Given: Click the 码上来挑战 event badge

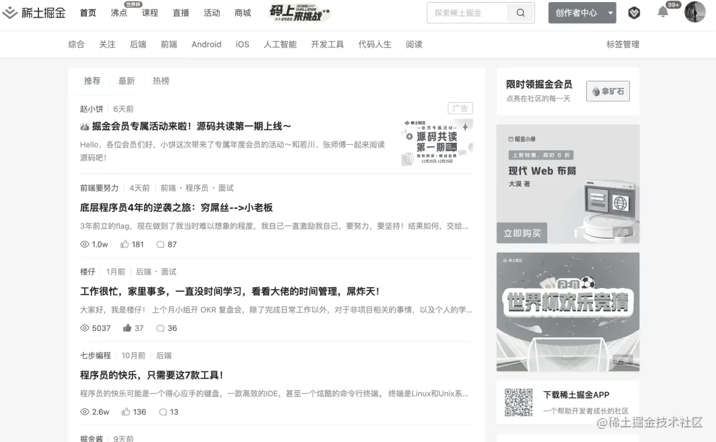Looking at the screenshot, I should coord(298,12).
